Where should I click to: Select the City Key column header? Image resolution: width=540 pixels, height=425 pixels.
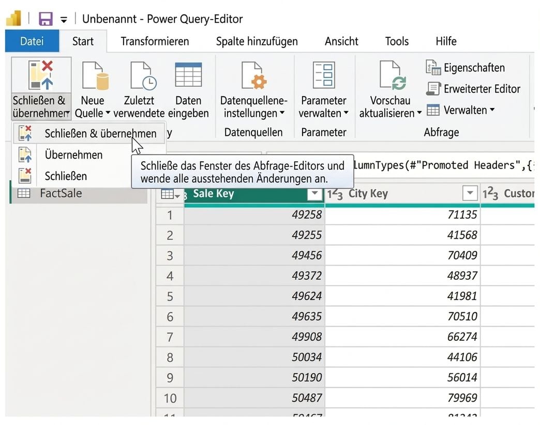coord(368,194)
